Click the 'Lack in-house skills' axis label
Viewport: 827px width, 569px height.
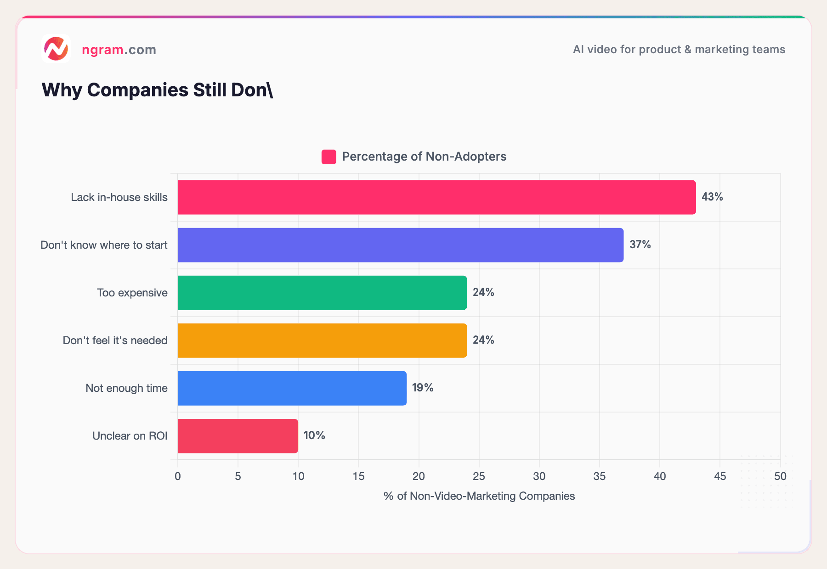119,197
